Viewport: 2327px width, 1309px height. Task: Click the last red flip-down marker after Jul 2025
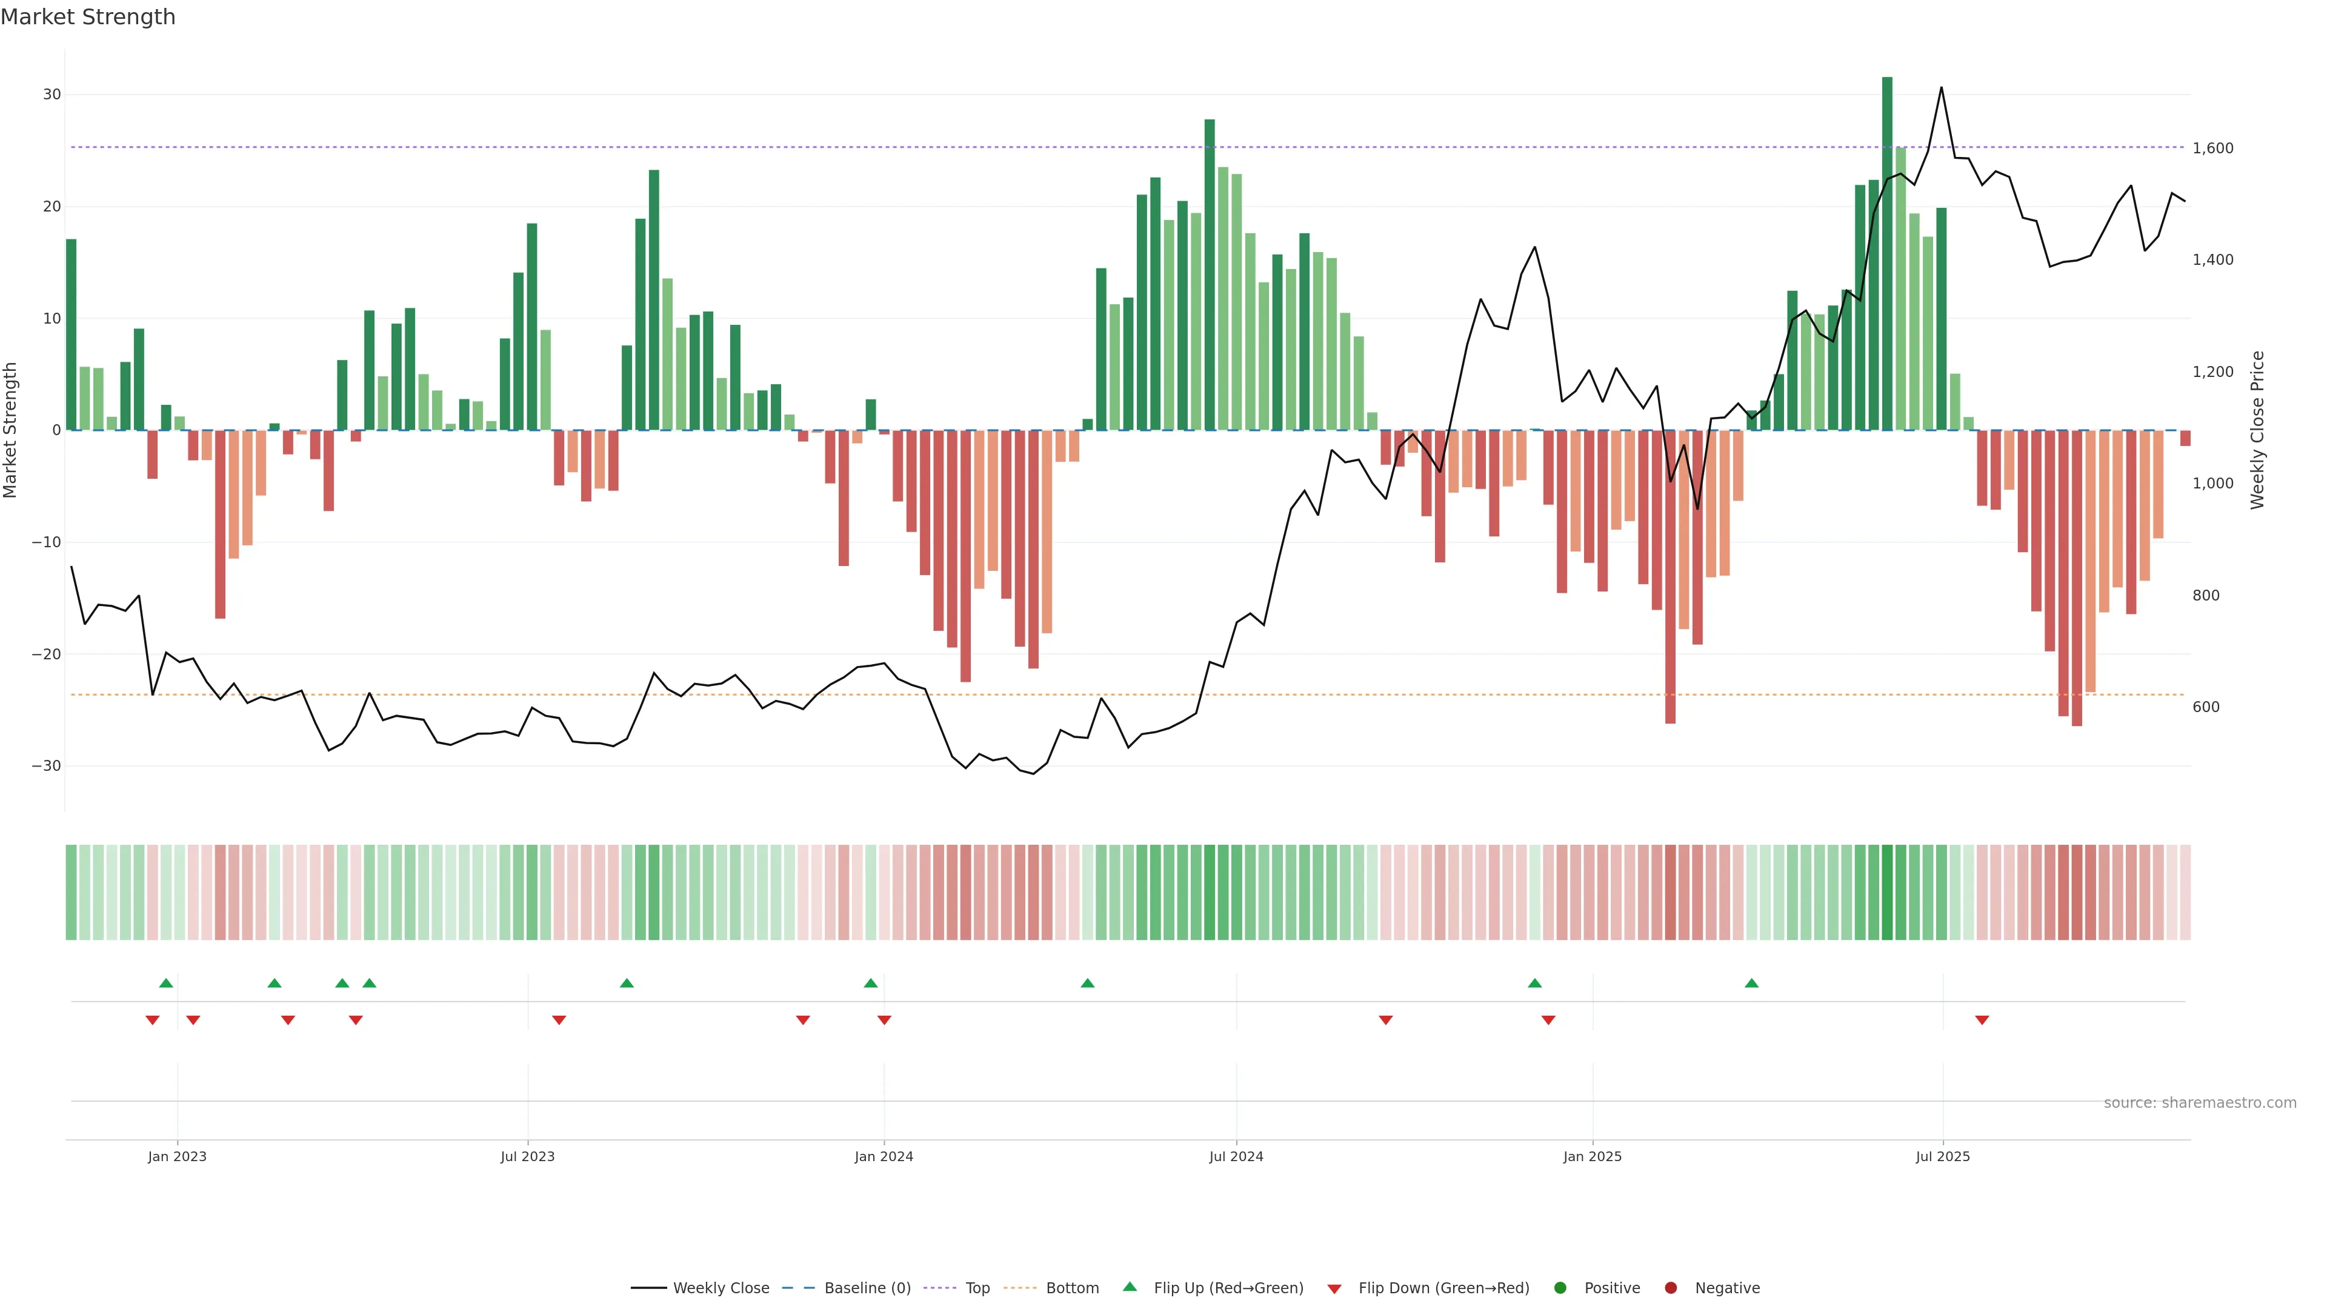[x=1982, y=1020]
